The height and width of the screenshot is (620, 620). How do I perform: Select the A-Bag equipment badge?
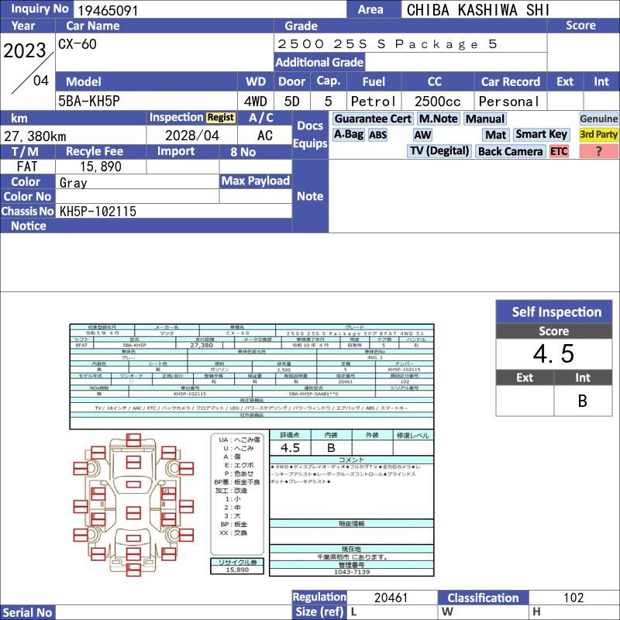coord(348,135)
